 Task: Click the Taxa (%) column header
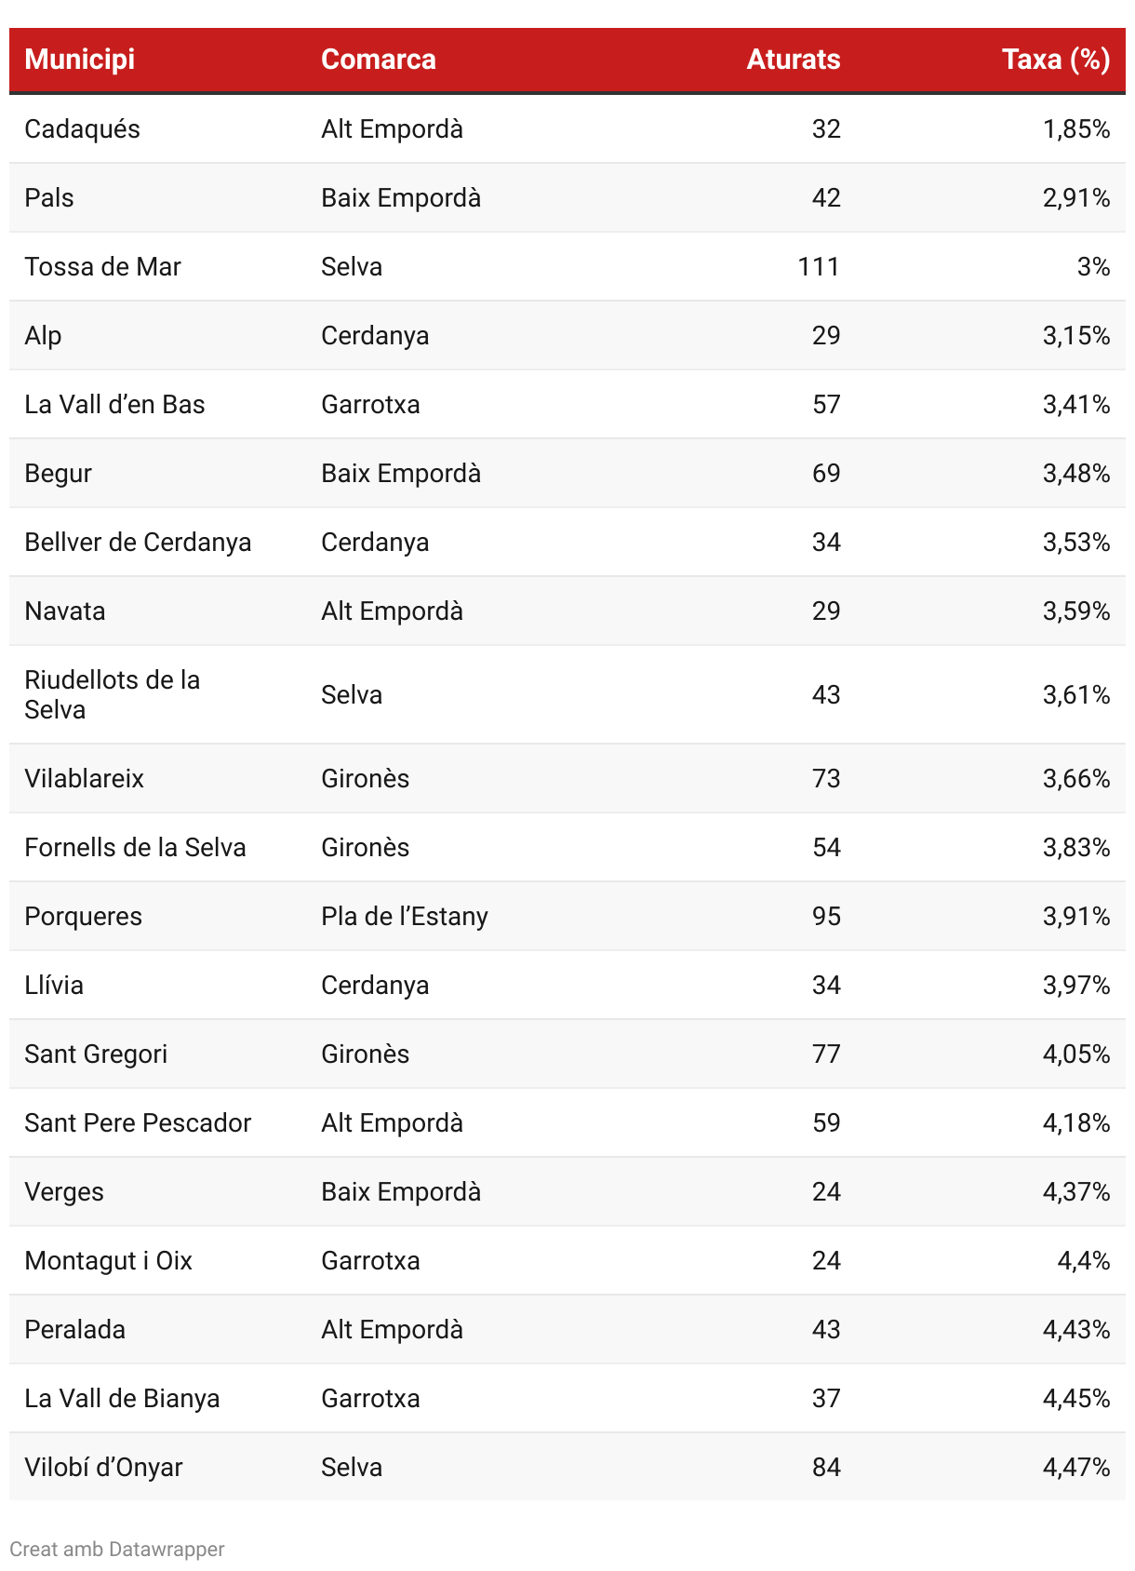pos(1055,60)
